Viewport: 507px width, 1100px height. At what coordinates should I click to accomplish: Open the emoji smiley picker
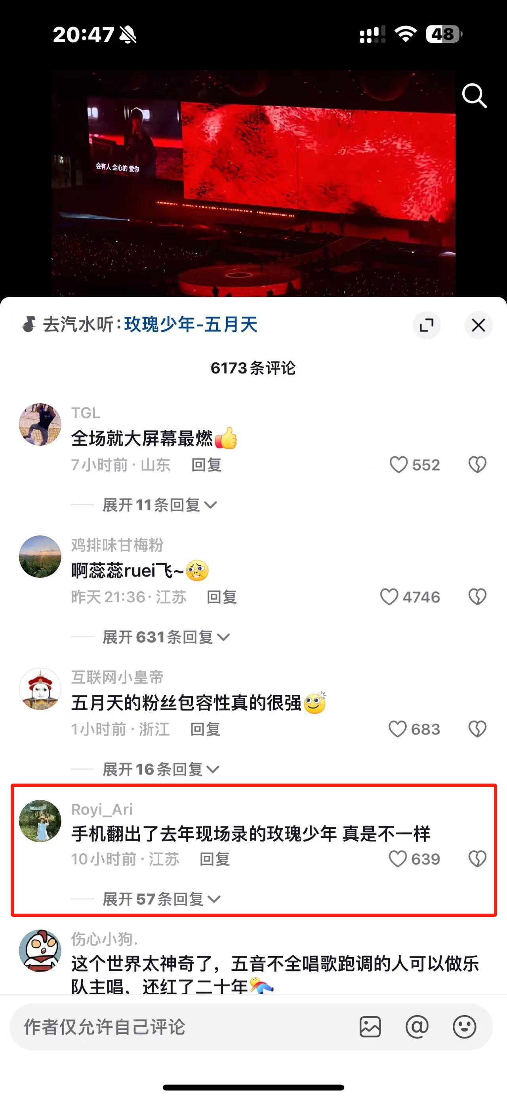tap(464, 1027)
